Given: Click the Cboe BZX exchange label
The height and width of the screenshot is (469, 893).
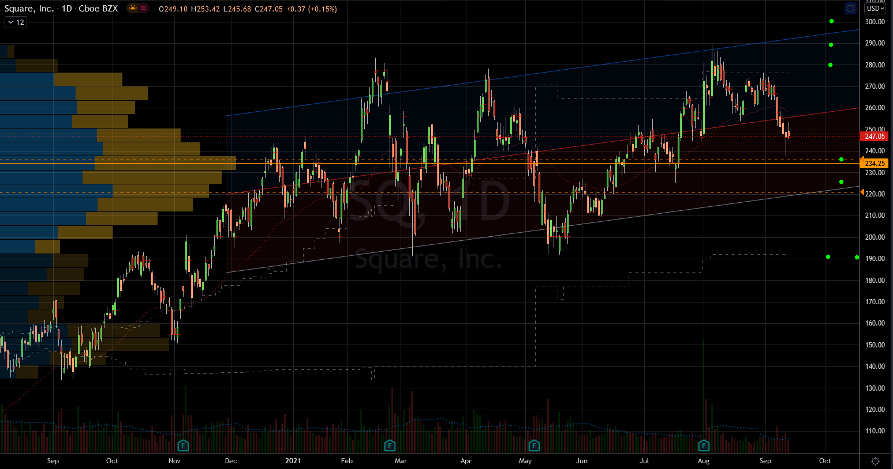Looking at the screenshot, I should [x=98, y=9].
